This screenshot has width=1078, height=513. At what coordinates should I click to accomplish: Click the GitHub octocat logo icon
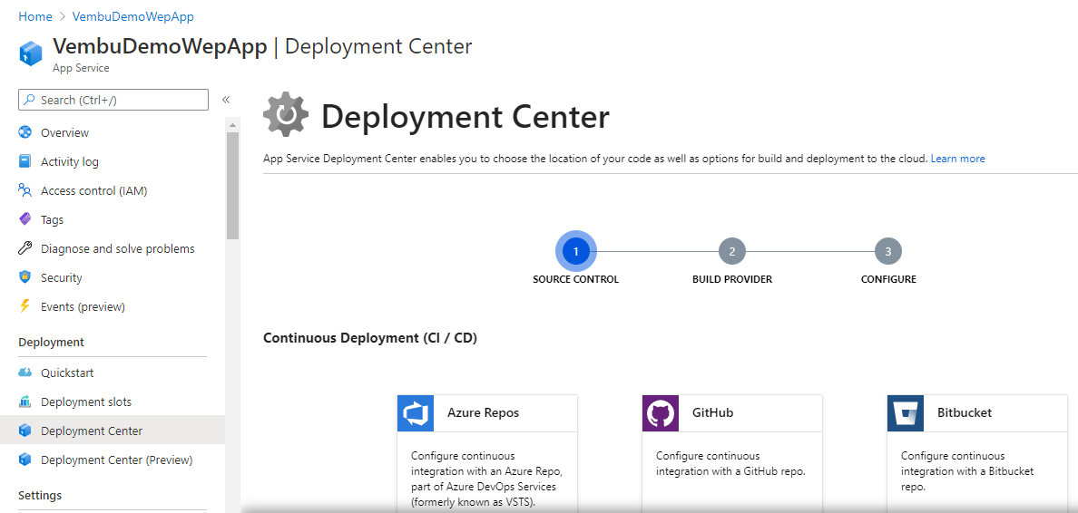(661, 413)
